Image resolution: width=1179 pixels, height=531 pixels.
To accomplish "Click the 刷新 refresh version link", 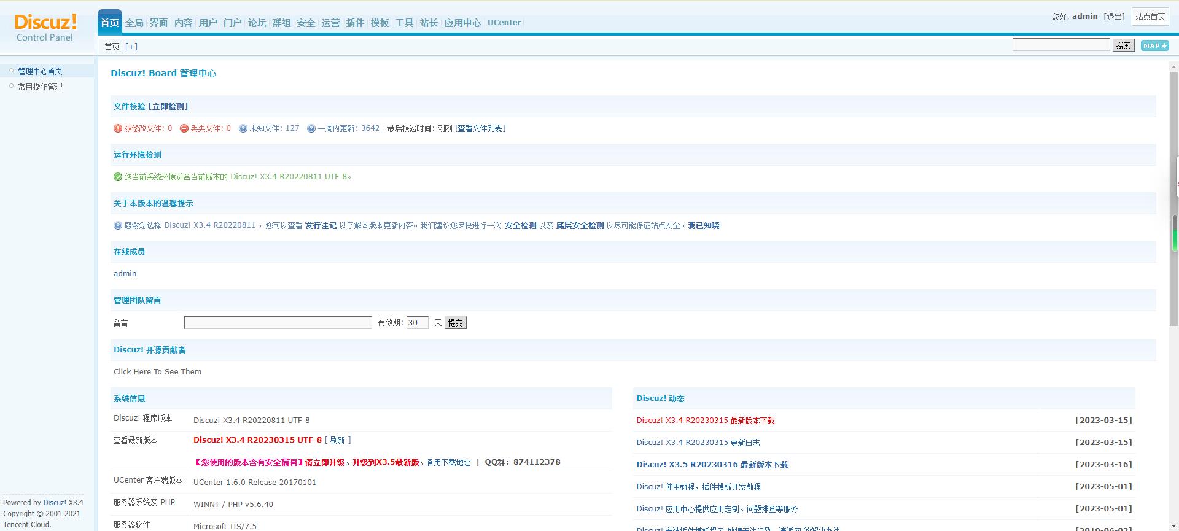I will click(x=338, y=440).
